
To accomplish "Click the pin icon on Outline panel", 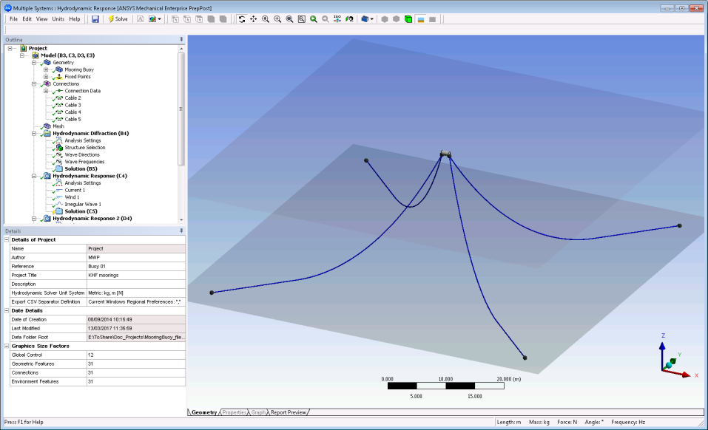I will click(181, 39).
